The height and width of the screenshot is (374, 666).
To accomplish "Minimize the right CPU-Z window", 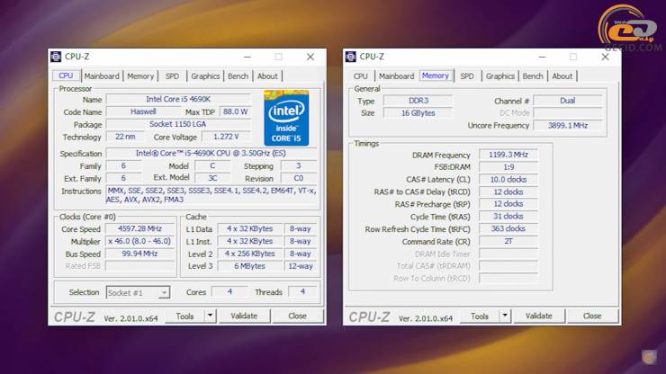I will (x=542, y=57).
